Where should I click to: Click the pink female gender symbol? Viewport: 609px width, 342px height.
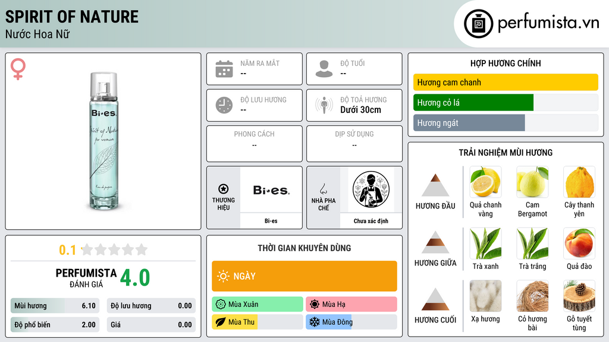[18, 69]
